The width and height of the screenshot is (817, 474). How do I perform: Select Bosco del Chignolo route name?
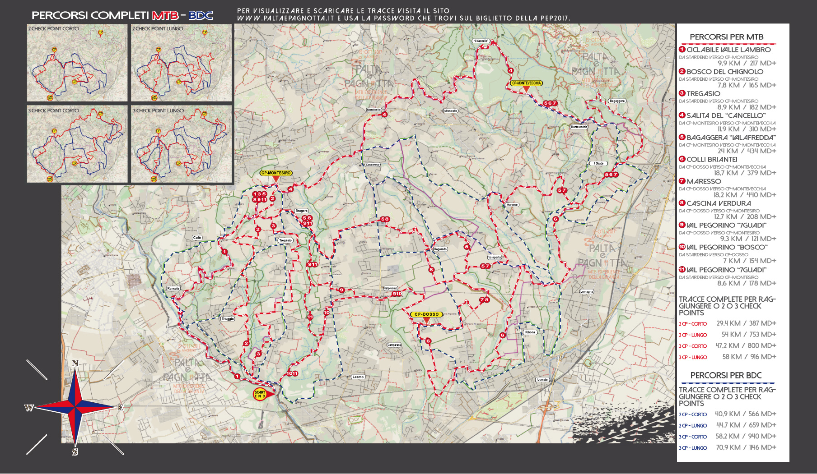click(725, 72)
